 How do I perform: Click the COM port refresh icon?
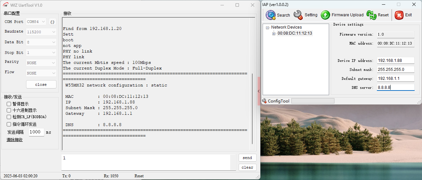tap(52, 22)
